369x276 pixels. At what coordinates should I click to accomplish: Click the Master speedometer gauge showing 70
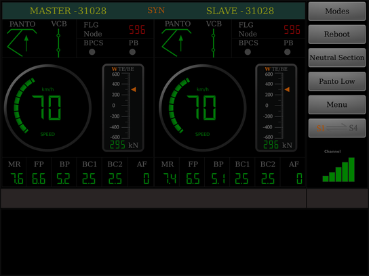pos(47,108)
